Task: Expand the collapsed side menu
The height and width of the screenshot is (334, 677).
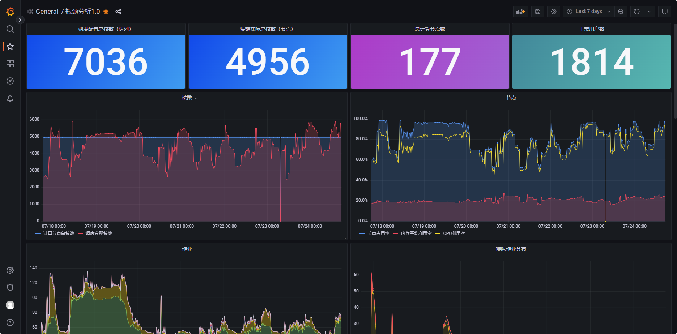Action: click(20, 20)
